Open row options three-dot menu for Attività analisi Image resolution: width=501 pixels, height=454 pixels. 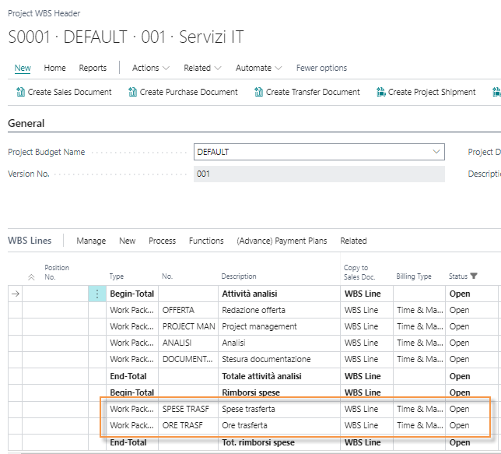point(97,294)
